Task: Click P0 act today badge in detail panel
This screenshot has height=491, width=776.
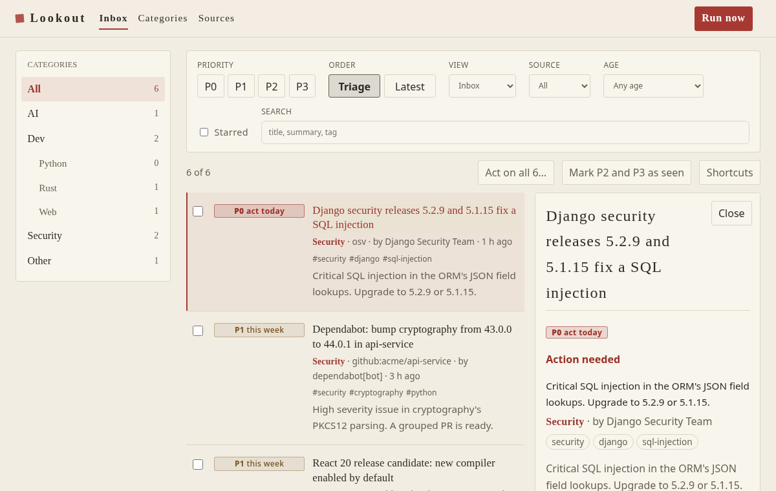Action: pyautogui.click(x=577, y=333)
